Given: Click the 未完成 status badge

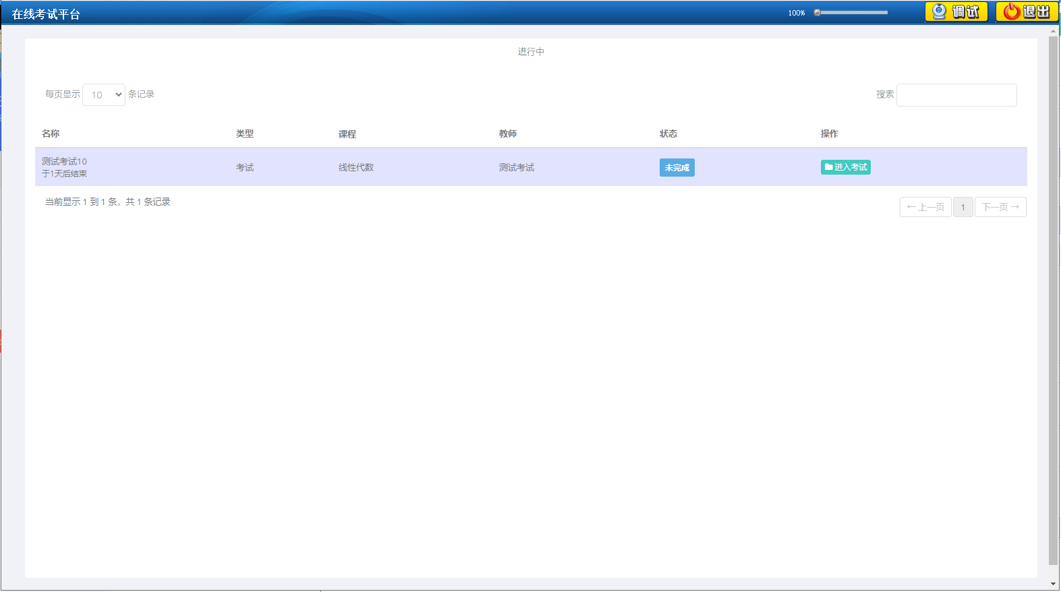Looking at the screenshot, I should [x=677, y=167].
